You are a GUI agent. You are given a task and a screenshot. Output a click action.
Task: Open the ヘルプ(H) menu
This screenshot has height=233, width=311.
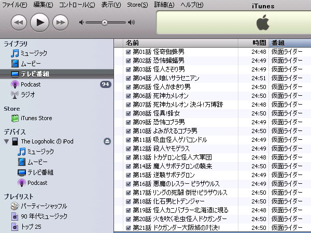(x=192, y=5)
